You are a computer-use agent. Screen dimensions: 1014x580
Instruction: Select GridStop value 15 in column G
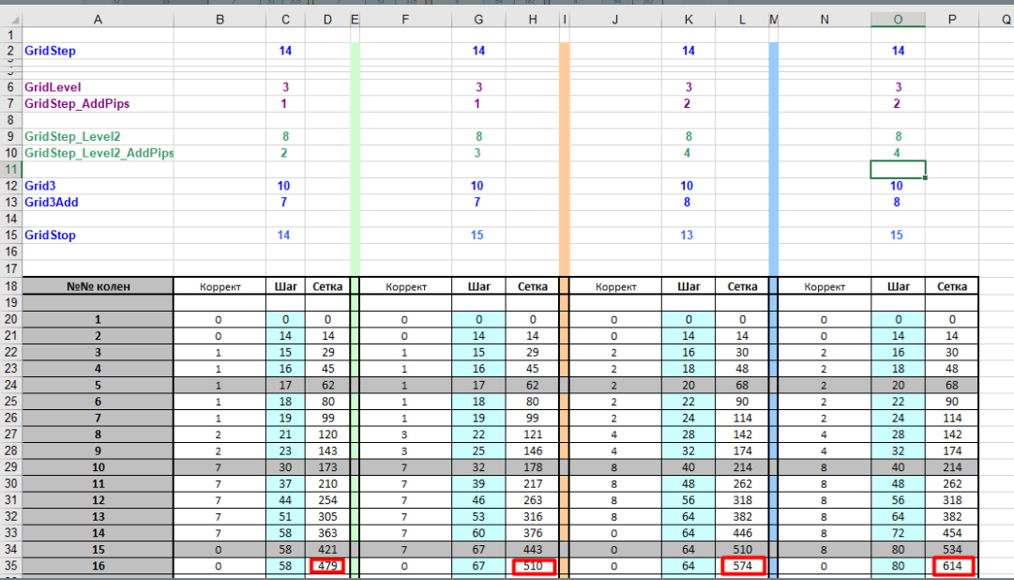[477, 235]
